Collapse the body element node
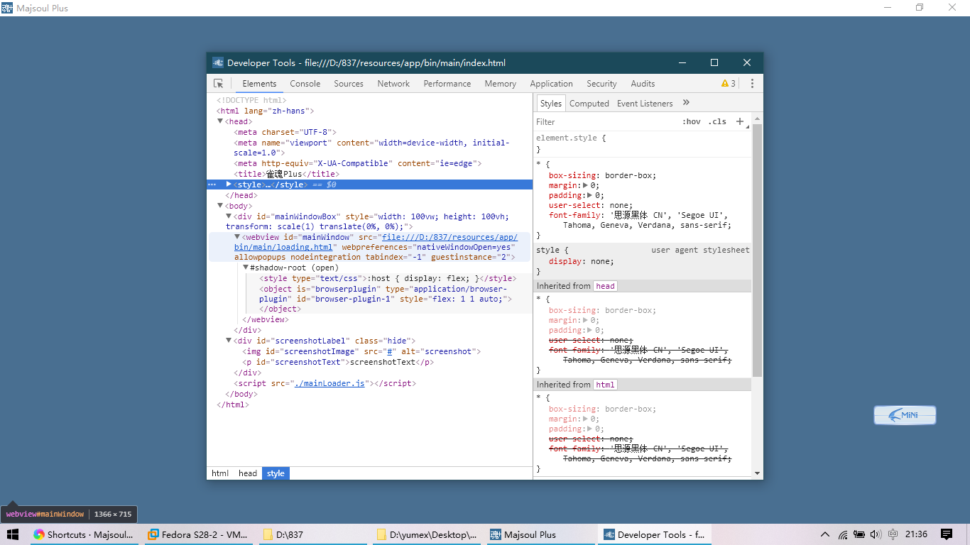The image size is (970, 545). click(x=220, y=206)
